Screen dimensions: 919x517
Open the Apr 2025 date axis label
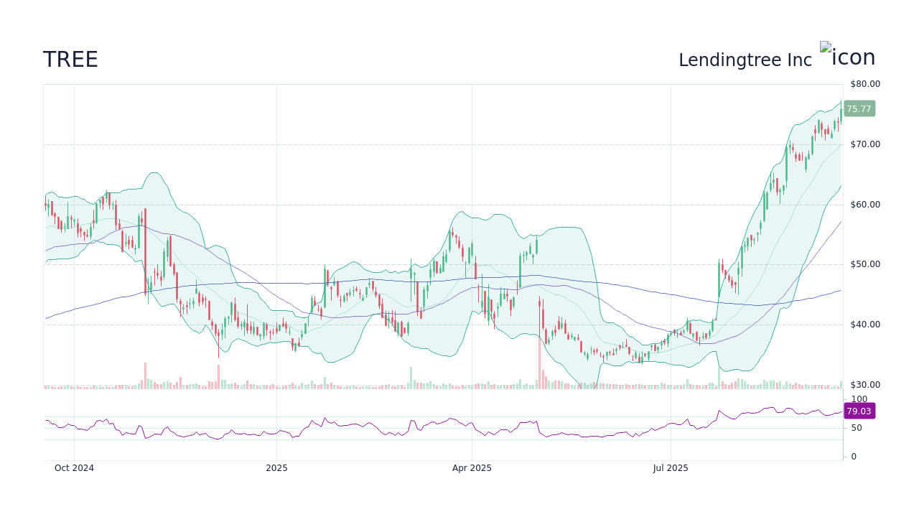[x=472, y=467]
